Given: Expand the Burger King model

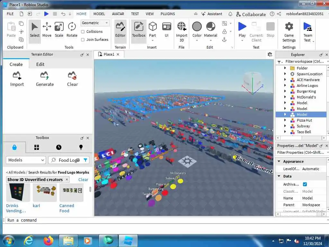Looking at the screenshot, I should tap(285, 91).
